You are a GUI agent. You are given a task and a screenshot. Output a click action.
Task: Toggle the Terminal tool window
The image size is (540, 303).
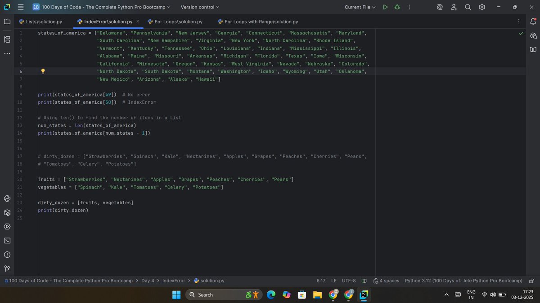pos(7,241)
